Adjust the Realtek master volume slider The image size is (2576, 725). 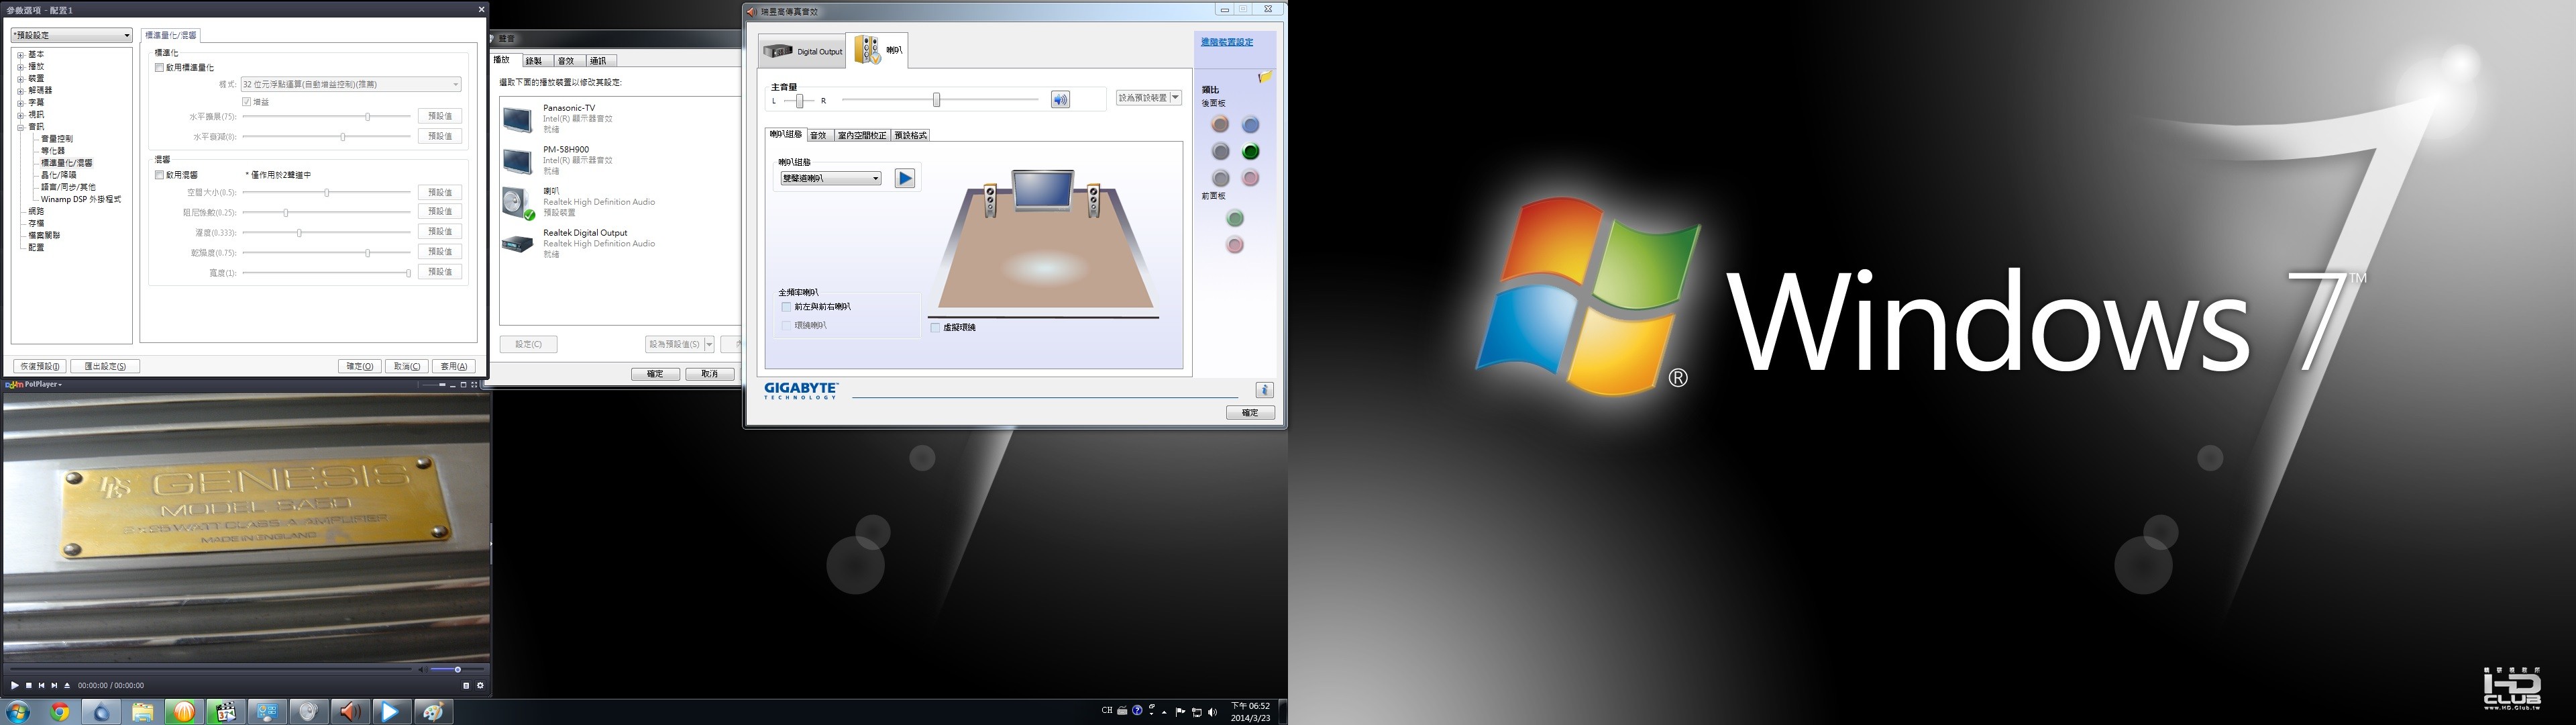click(x=940, y=99)
